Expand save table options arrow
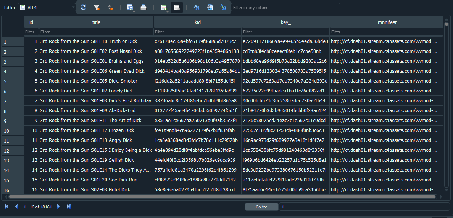The image size is (453, 218). pyautogui.click(x=134, y=11)
